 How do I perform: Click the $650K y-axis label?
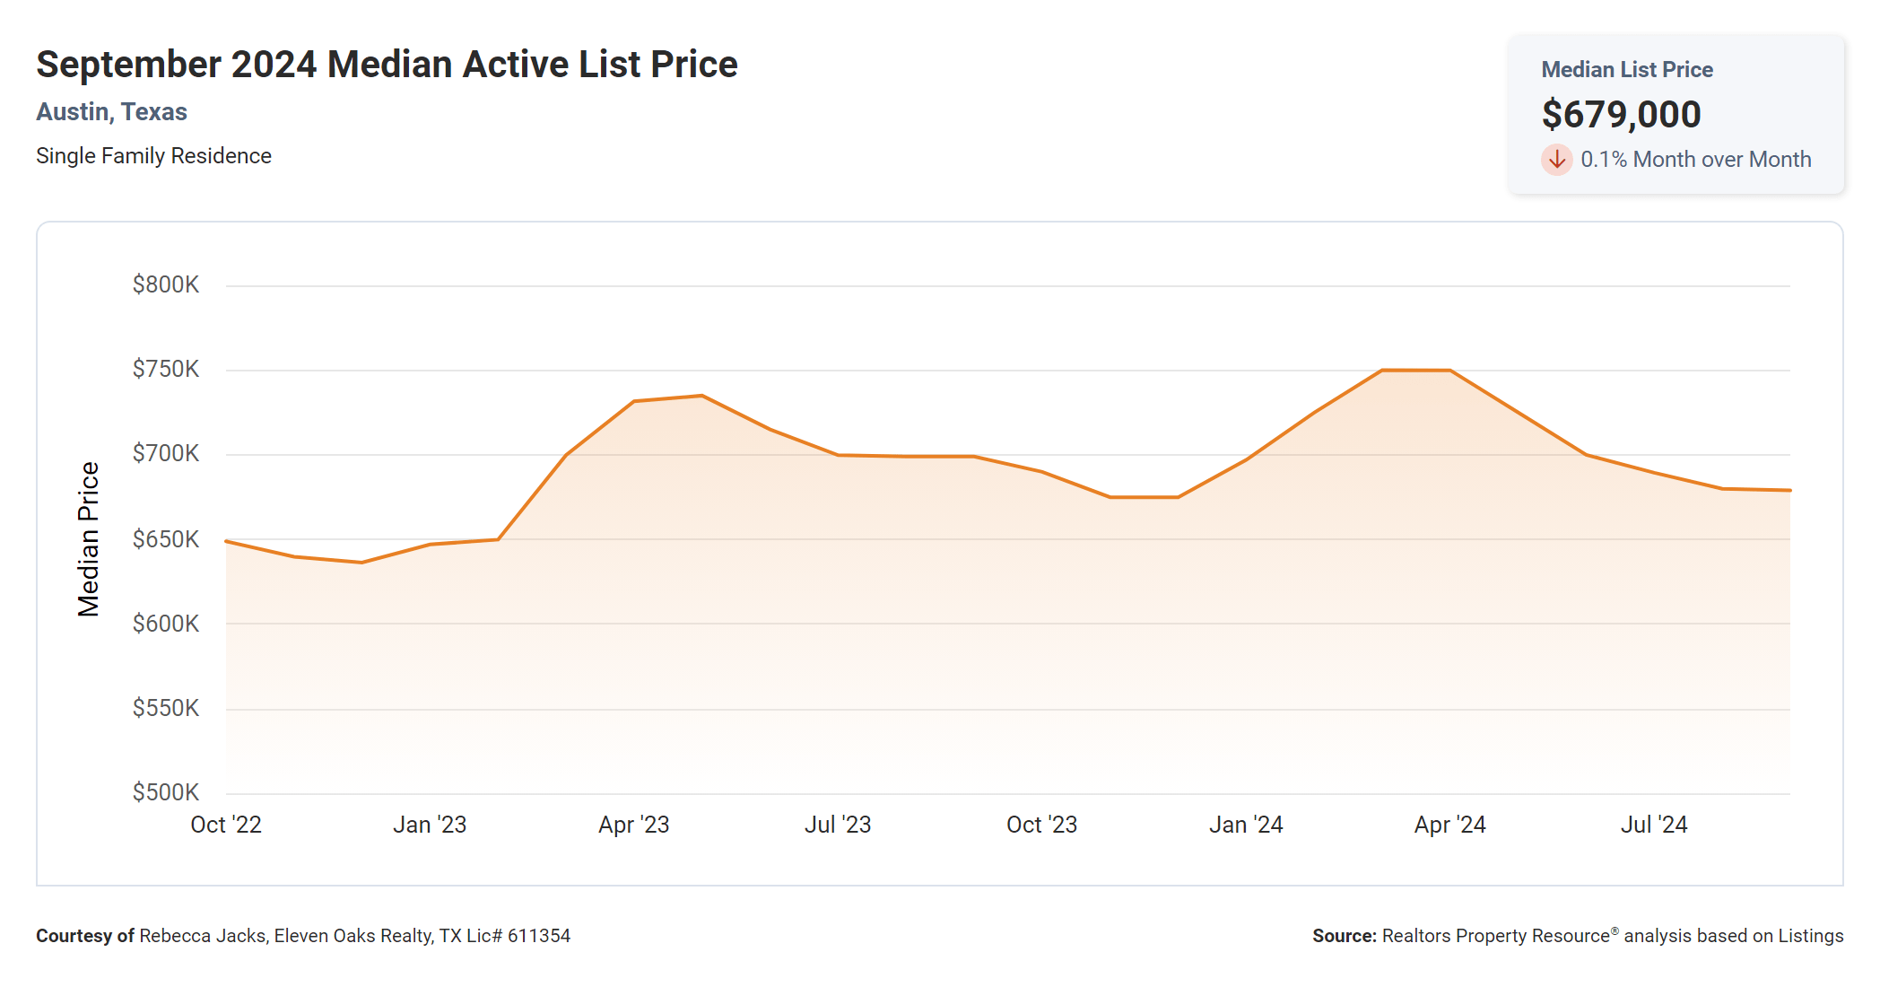[x=166, y=539]
